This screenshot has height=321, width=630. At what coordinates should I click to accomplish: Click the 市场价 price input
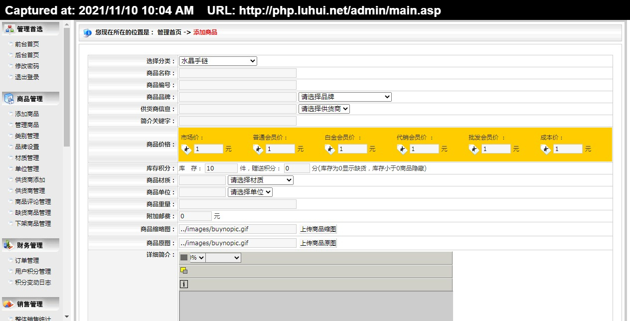pyautogui.click(x=208, y=149)
